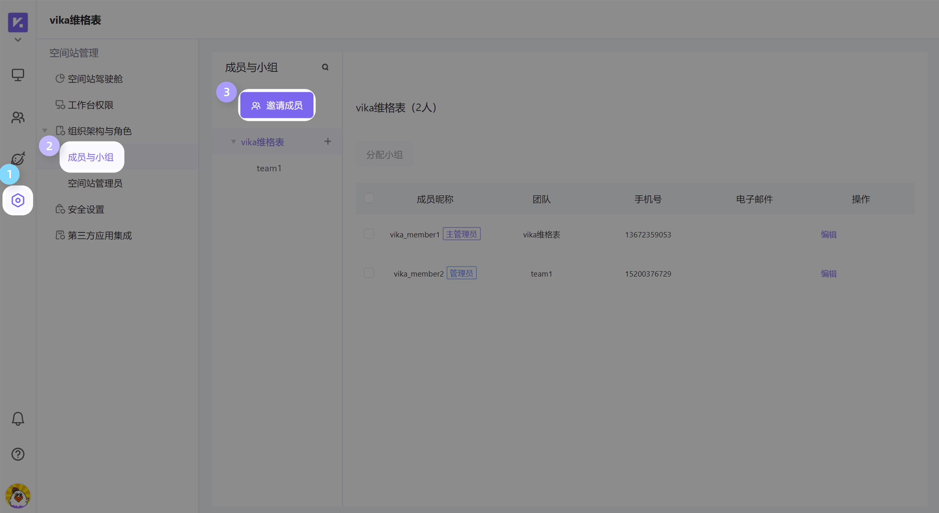This screenshot has height=513, width=939.
Task: Open the 安全设置 menu item
Action: [x=86, y=209]
